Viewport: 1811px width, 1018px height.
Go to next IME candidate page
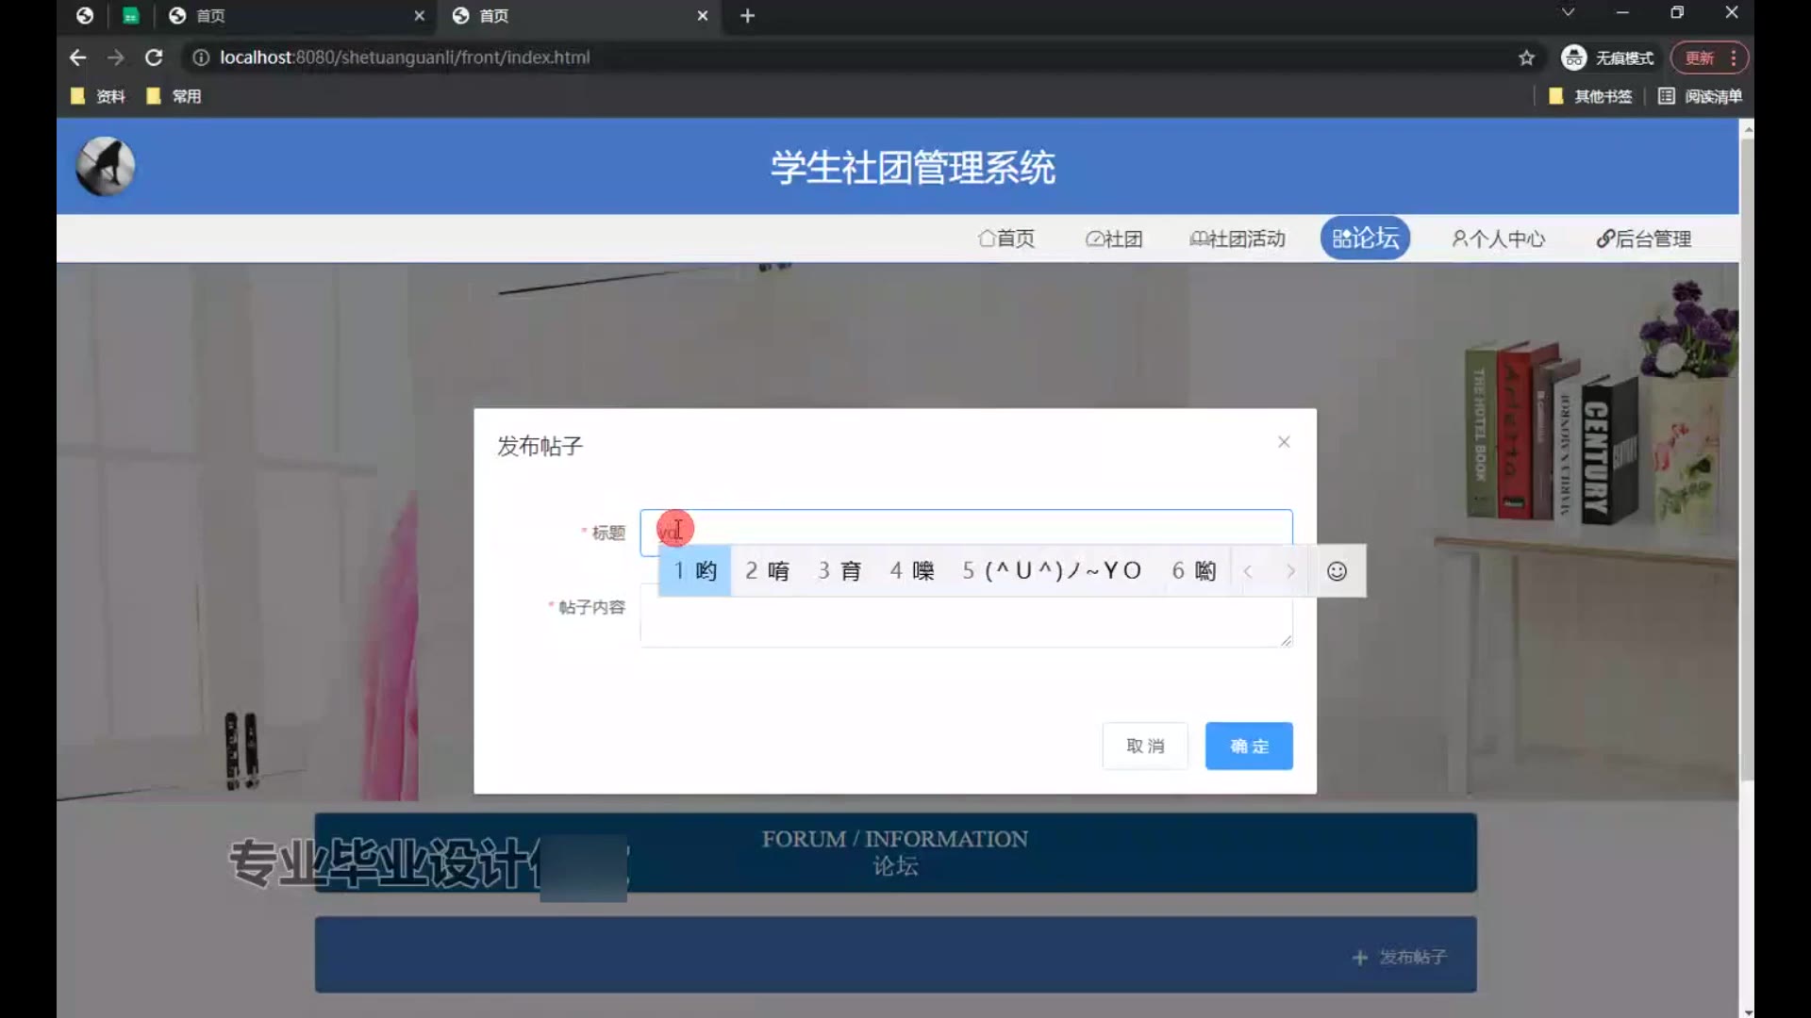pyautogui.click(x=1290, y=571)
